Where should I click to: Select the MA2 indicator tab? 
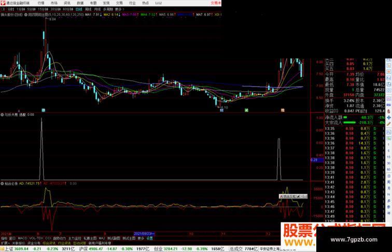pyautogui.click(x=102, y=239)
